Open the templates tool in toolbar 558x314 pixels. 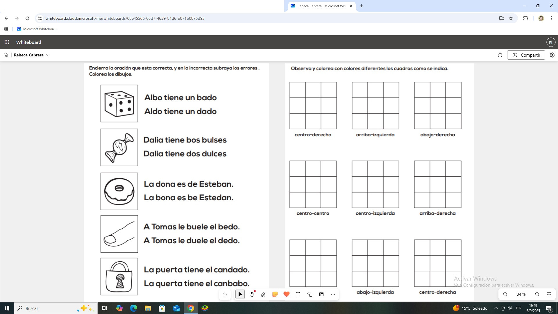tap(321, 294)
